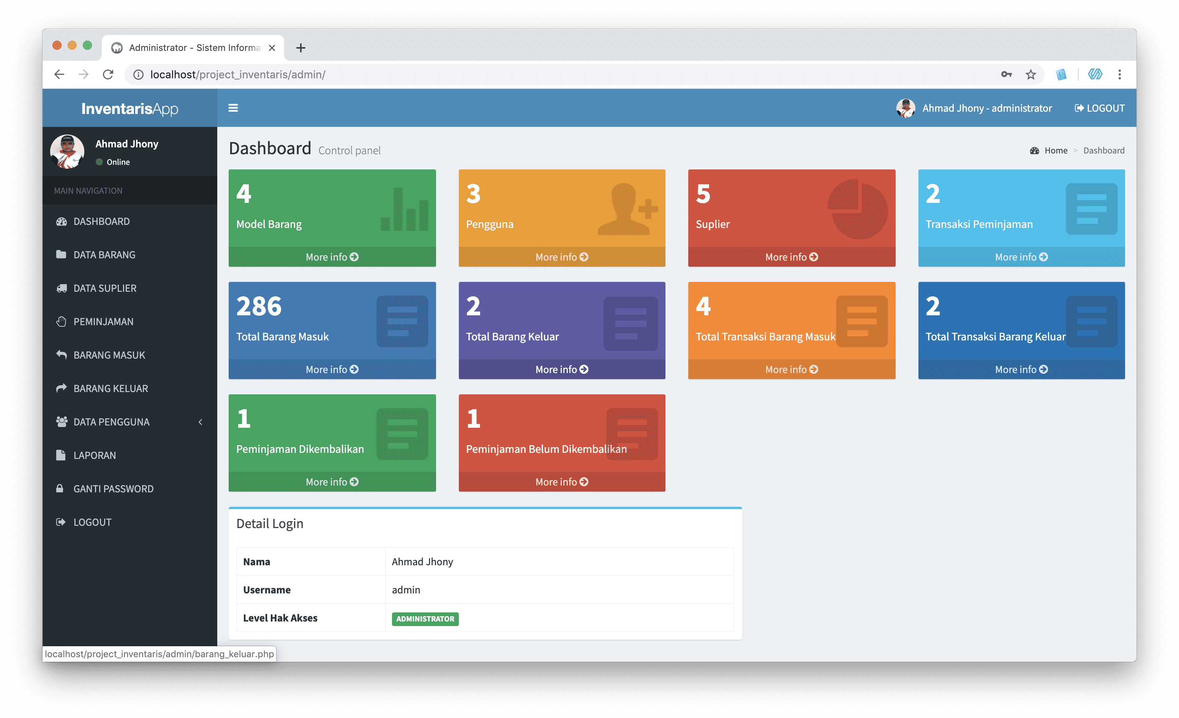Click the Peminjaman hand icon

[x=61, y=321]
